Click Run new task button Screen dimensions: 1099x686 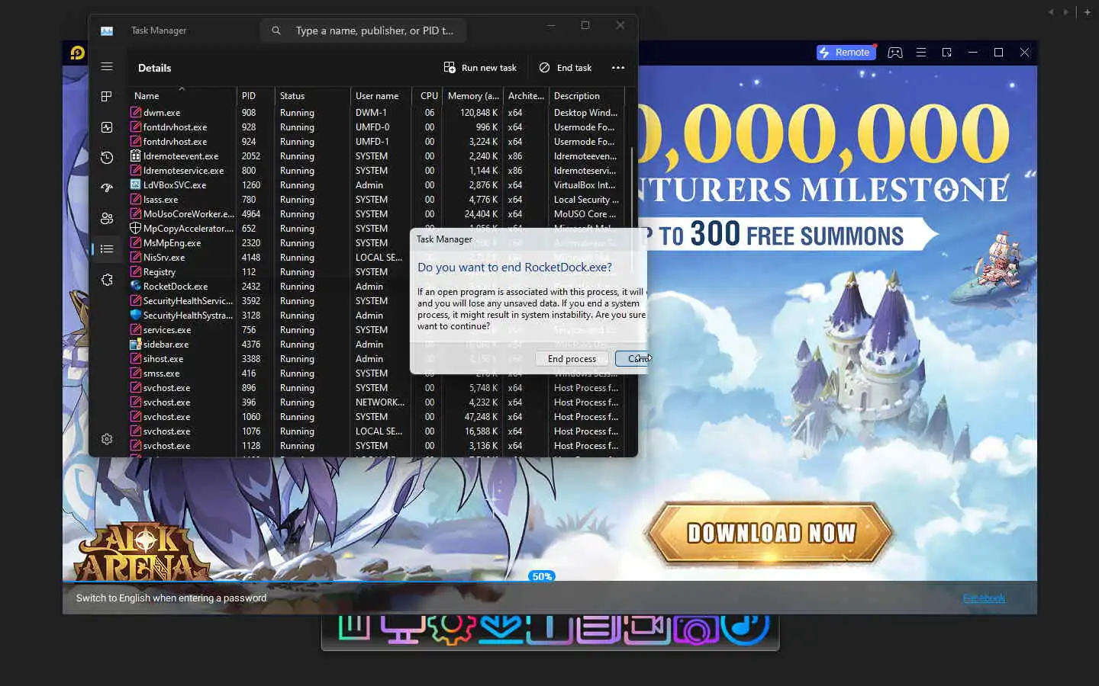[x=480, y=68]
